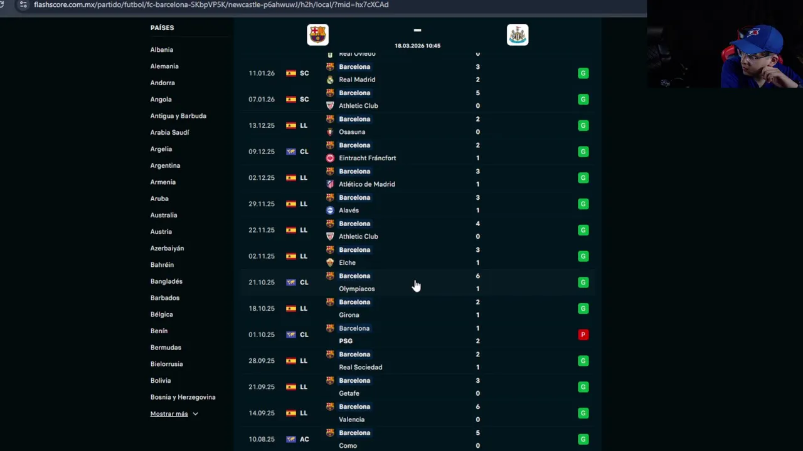The height and width of the screenshot is (451, 803).
Task: Open Antigua y Barbuda country link
Action: [178, 116]
